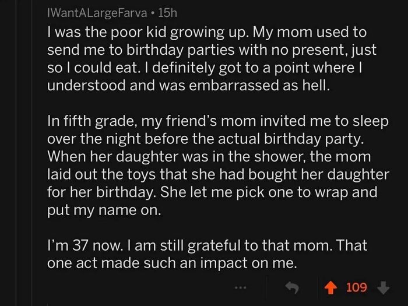This screenshot has width=408, height=306.
Task: Click the line "put my name on."
Action: point(104,210)
